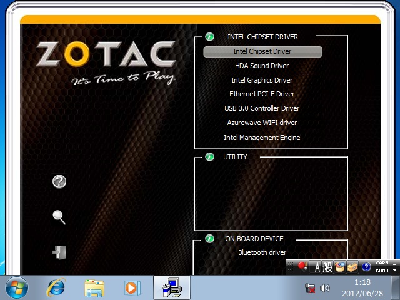The width and height of the screenshot is (400, 300).
Task: Open Windows Media Player from taskbar
Action: [x=132, y=288]
